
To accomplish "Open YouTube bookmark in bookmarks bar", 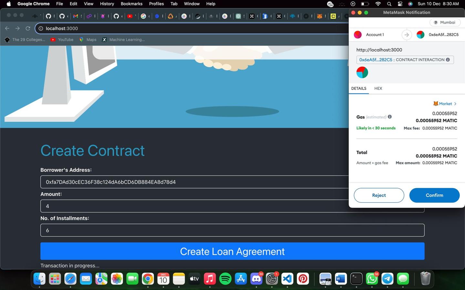I will coord(62,40).
